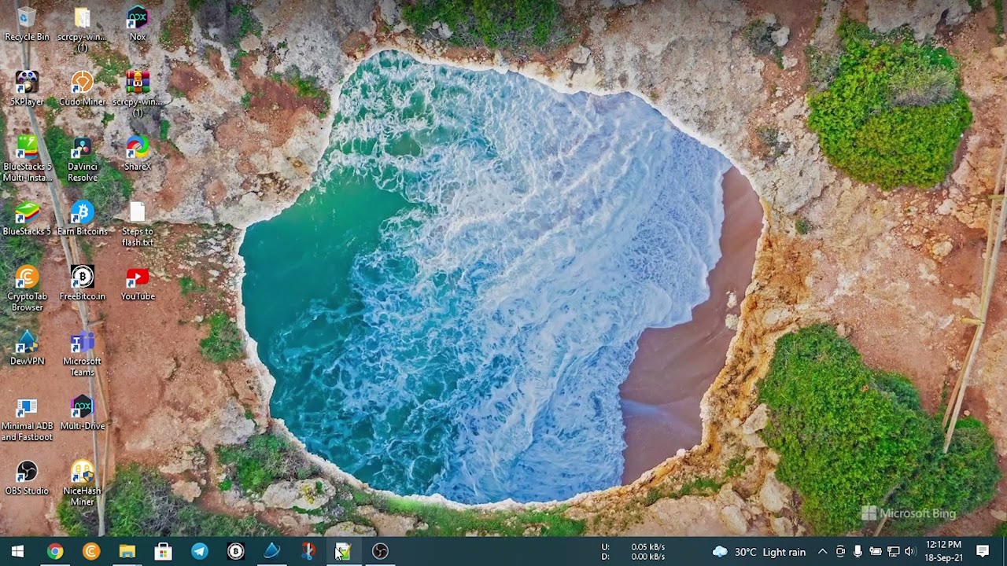
Task: Select the Cudo Miner desktop icon
Action: coord(82,83)
